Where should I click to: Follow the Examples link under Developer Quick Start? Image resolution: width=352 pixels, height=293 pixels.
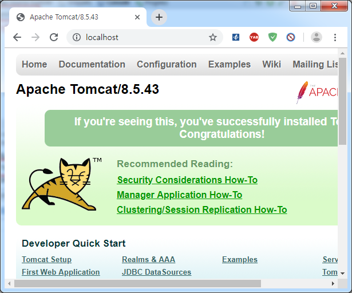point(240,260)
